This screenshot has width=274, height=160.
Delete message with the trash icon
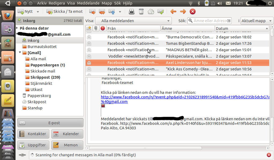click(141, 12)
